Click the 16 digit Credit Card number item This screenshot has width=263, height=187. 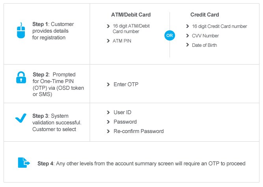pos(219,26)
